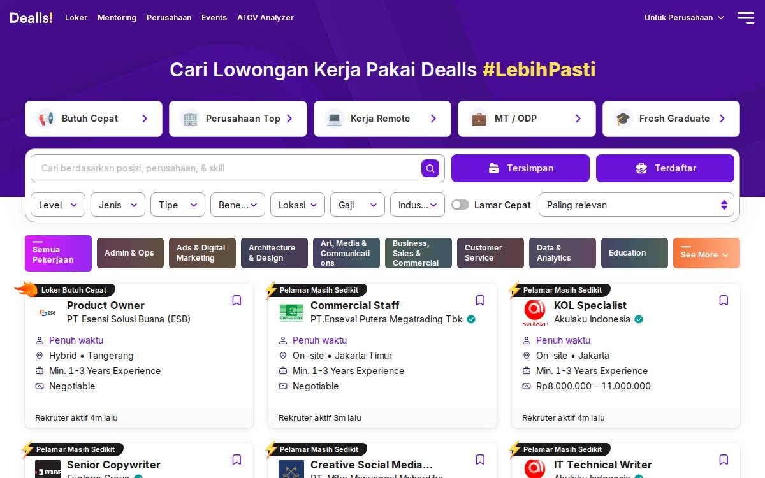Screen dimensions: 765x478
Task: Click the building icon on Perusahaan Top
Action: click(190, 119)
